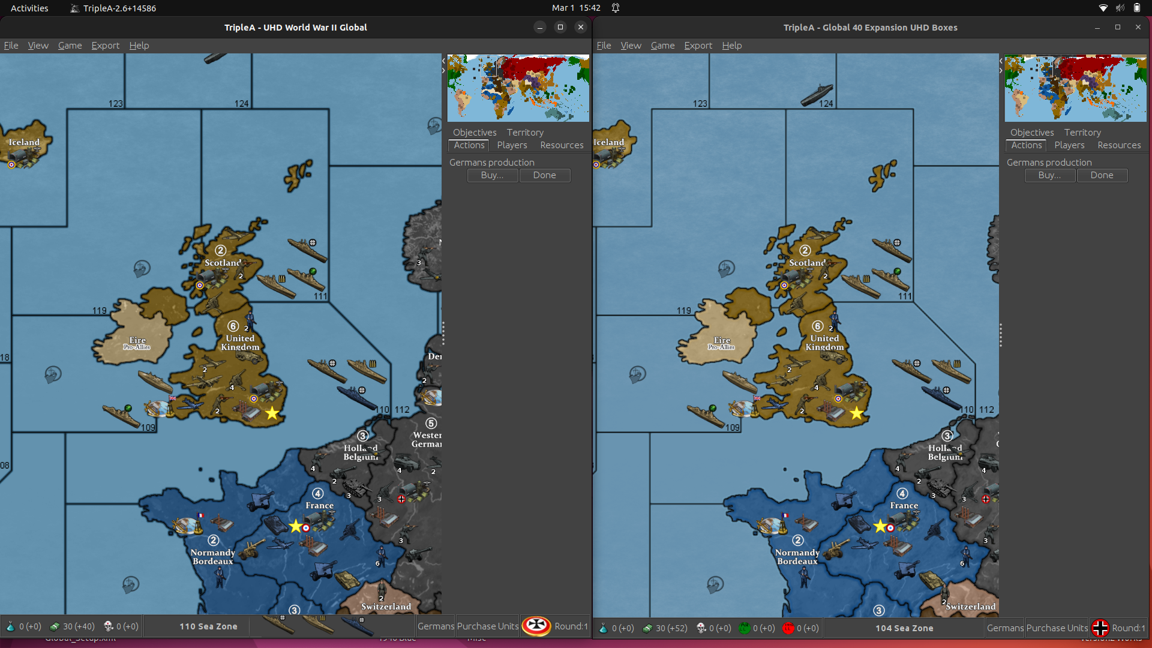The height and width of the screenshot is (648, 1152).
Task: Click minimap in World War II Global window
Action: pos(518,88)
